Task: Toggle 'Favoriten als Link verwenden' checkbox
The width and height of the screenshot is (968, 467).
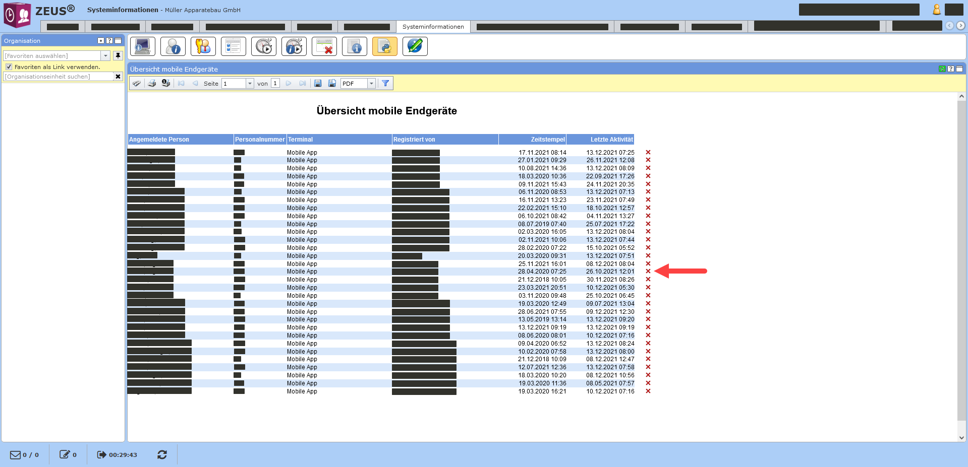Action: pos(9,67)
